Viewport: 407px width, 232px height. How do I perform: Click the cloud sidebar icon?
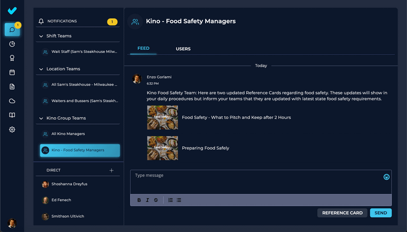pyautogui.click(x=12, y=101)
